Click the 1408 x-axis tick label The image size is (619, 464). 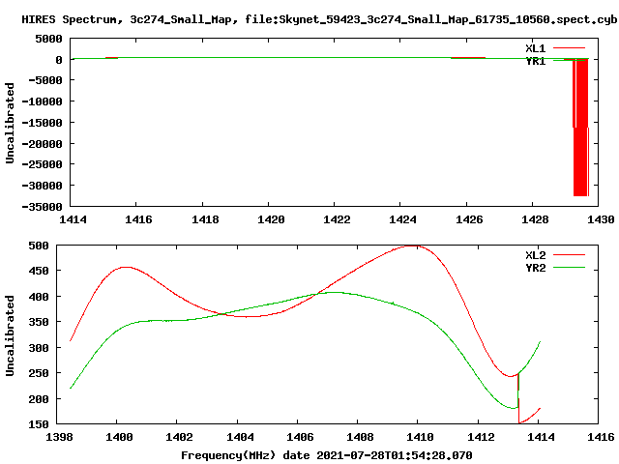pyautogui.click(x=360, y=437)
